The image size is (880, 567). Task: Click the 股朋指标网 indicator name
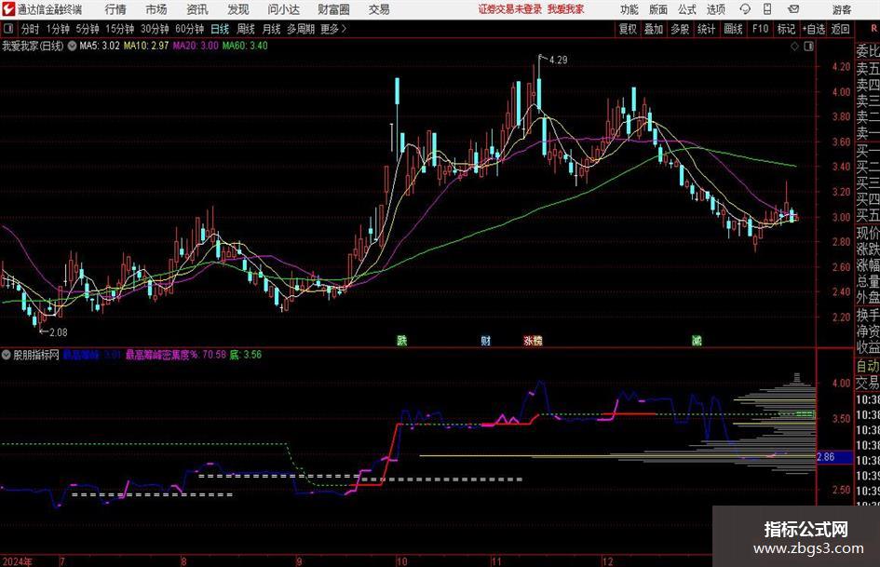[36, 355]
